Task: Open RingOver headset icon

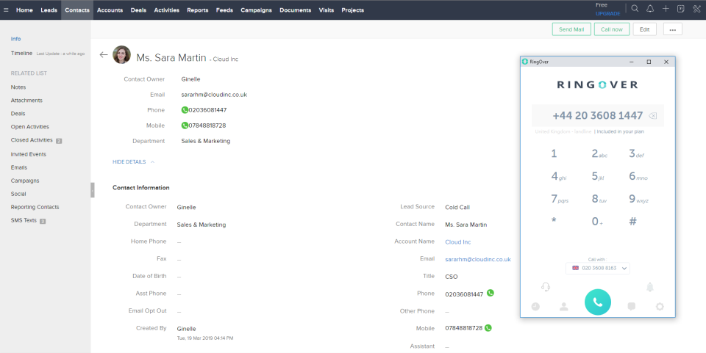Action: [545, 286]
